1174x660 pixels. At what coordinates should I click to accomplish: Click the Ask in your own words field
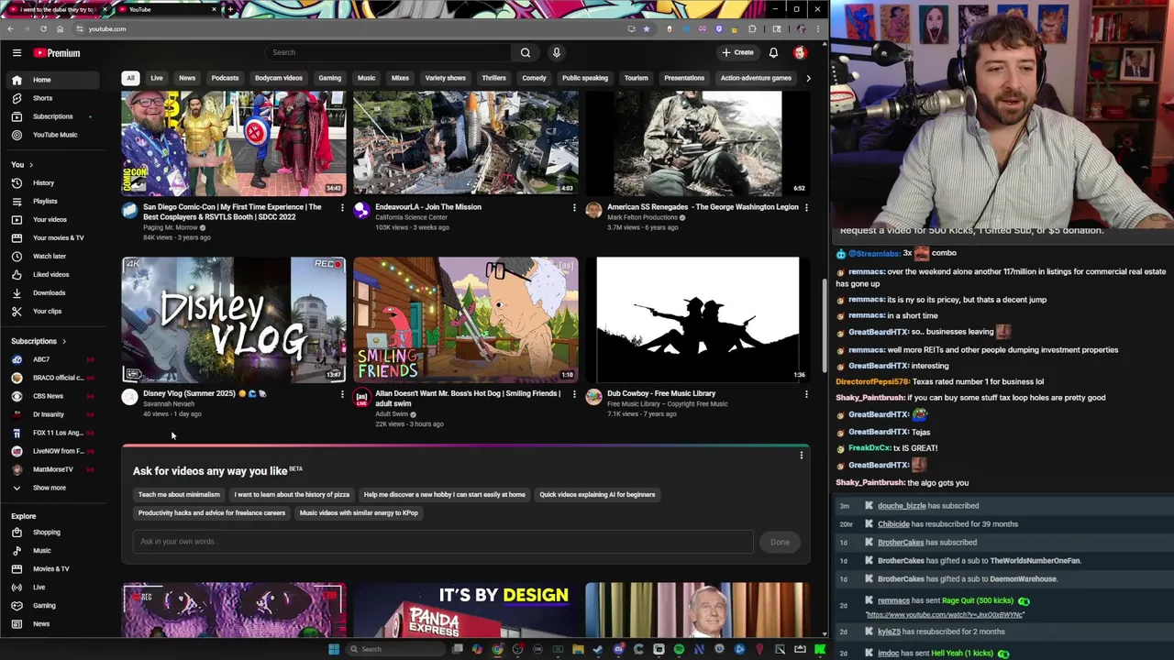pyautogui.click(x=443, y=542)
